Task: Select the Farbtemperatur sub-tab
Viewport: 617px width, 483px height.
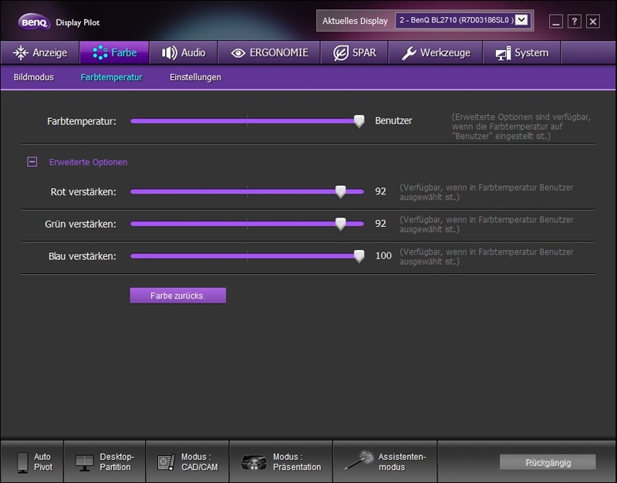Action: coord(111,77)
